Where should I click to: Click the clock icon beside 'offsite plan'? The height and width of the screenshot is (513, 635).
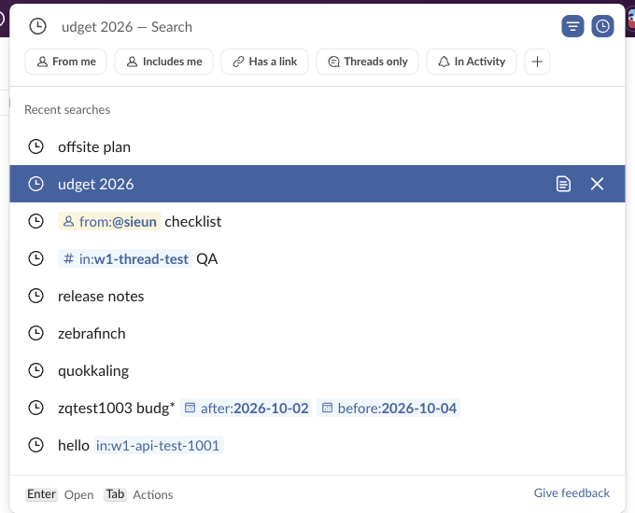tap(36, 146)
